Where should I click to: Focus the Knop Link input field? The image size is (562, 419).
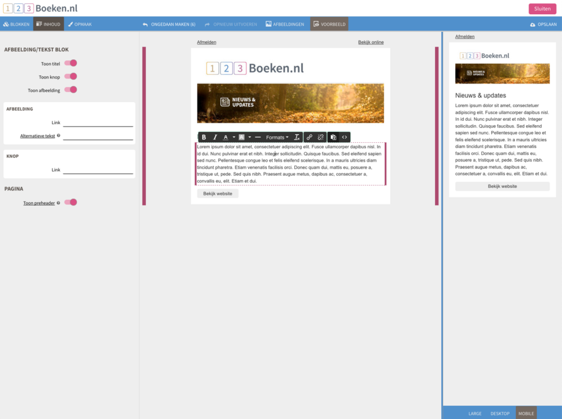pyautogui.click(x=98, y=170)
